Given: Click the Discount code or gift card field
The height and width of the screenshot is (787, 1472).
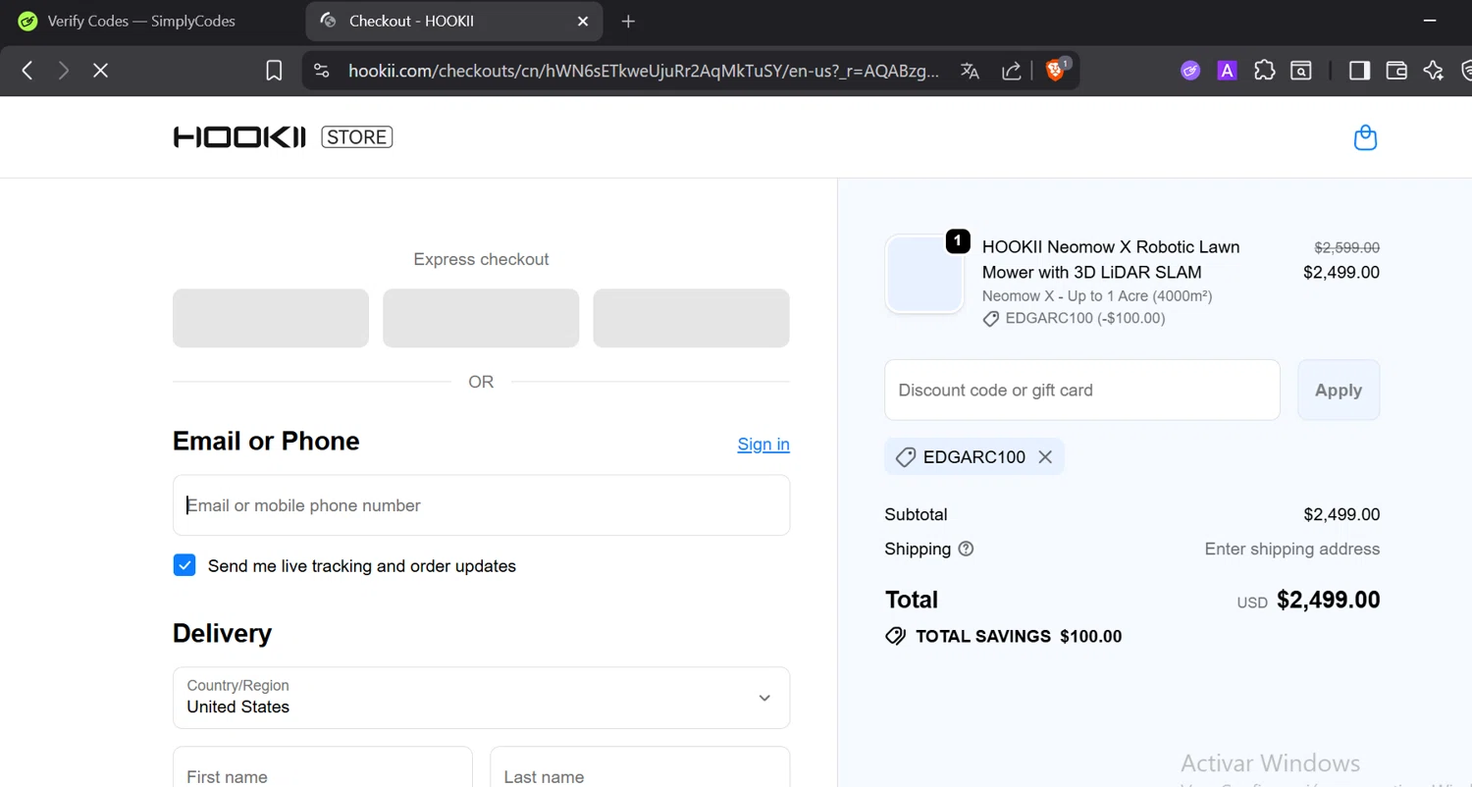Looking at the screenshot, I should coord(1082,390).
